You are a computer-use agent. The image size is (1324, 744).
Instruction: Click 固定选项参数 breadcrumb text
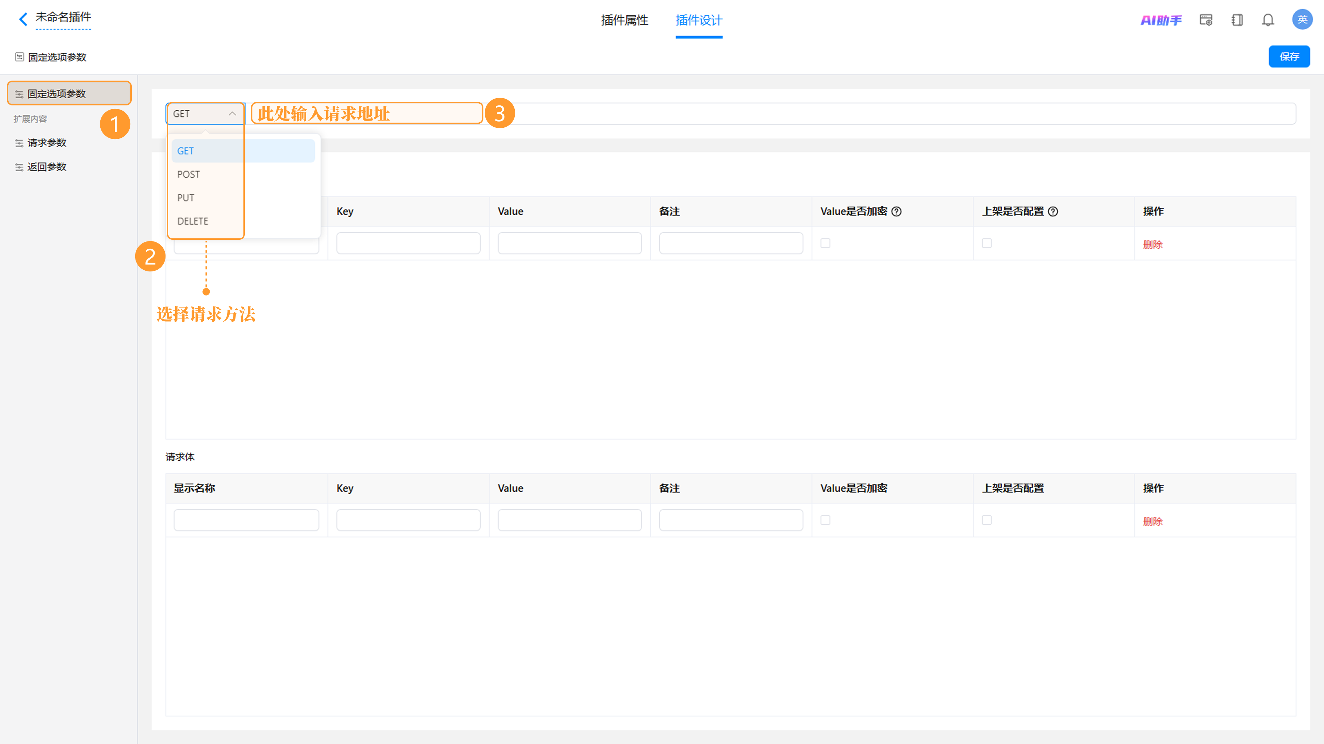pos(57,57)
